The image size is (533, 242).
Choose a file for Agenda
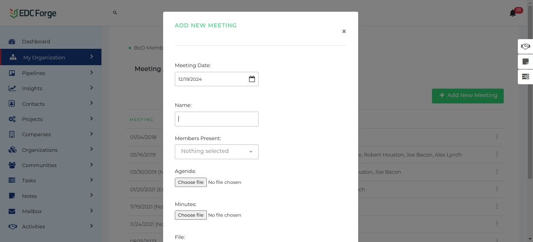pyautogui.click(x=191, y=182)
